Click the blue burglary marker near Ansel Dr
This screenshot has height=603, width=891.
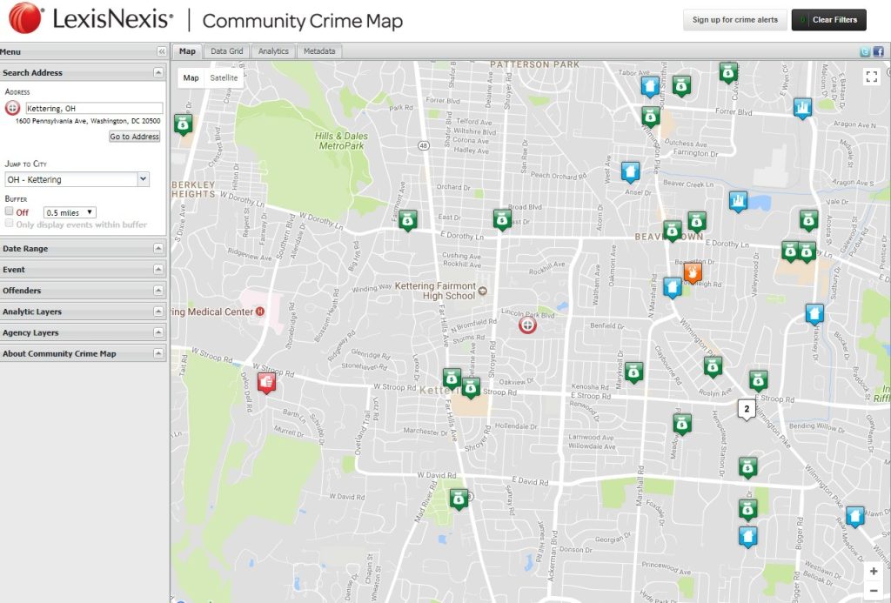630,171
